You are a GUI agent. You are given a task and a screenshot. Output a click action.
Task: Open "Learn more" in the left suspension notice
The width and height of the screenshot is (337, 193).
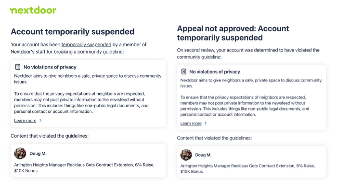point(25,121)
